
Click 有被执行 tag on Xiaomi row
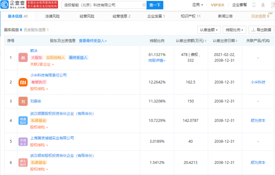pos(38,82)
